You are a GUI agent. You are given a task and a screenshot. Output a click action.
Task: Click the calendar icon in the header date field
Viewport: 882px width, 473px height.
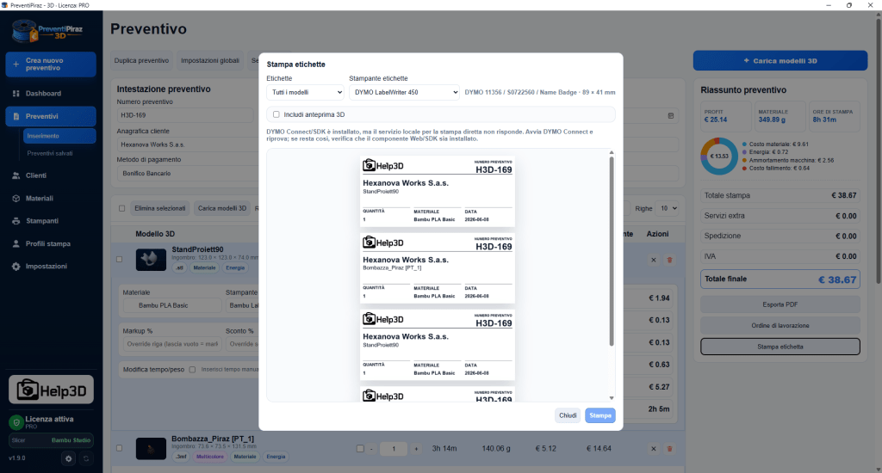pyautogui.click(x=670, y=116)
